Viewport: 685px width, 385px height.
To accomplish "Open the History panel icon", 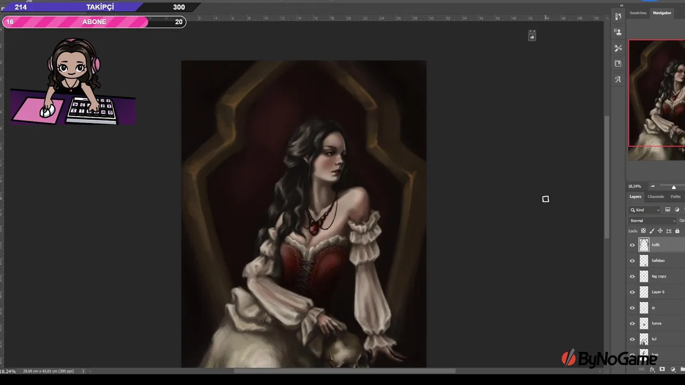I will 618,17.
